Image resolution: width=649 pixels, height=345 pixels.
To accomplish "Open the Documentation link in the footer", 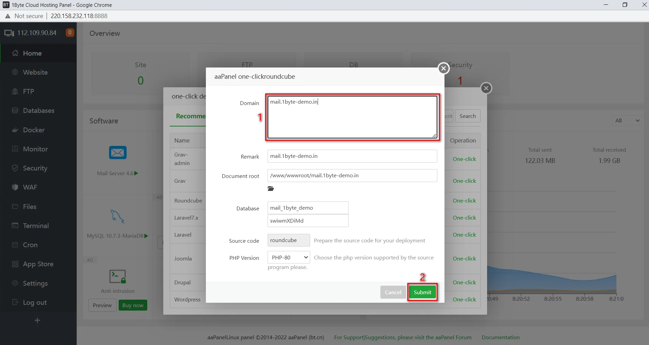I will point(500,337).
